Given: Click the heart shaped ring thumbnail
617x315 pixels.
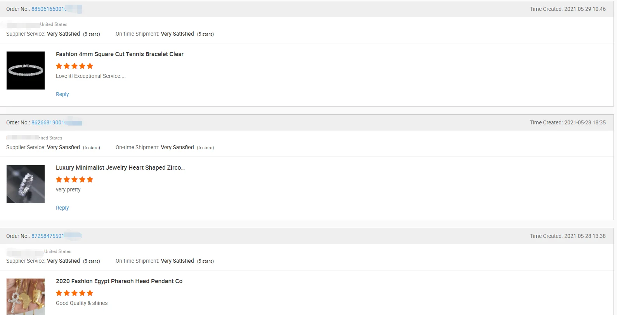Looking at the screenshot, I should point(26,184).
